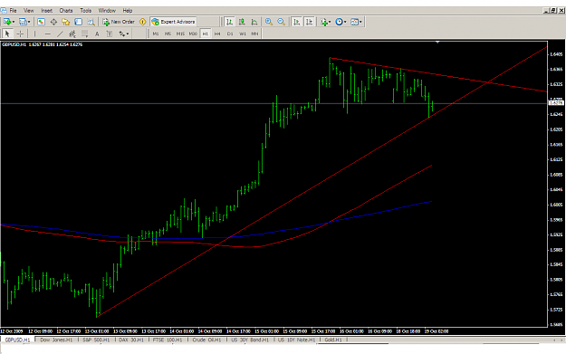Switch to the Dow Jones,H1 chart tab

56,340
